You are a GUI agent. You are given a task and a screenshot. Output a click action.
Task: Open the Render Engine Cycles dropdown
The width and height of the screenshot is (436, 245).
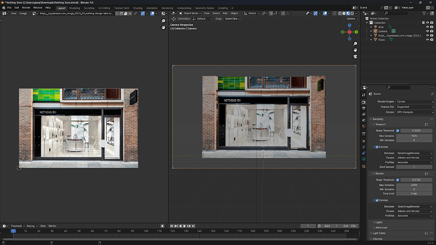point(415,102)
